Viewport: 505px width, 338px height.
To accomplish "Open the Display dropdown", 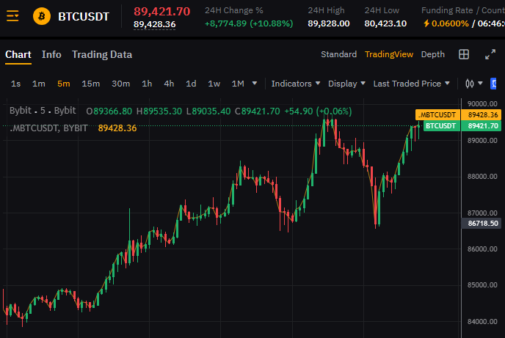I will coord(346,84).
